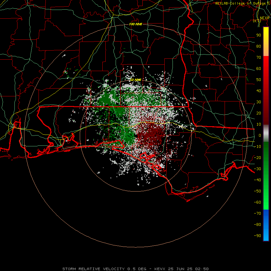The height and width of the screenshot is (271, 271).
Task: Click the 10 value on velocity scale
Action: click(259, 124)
